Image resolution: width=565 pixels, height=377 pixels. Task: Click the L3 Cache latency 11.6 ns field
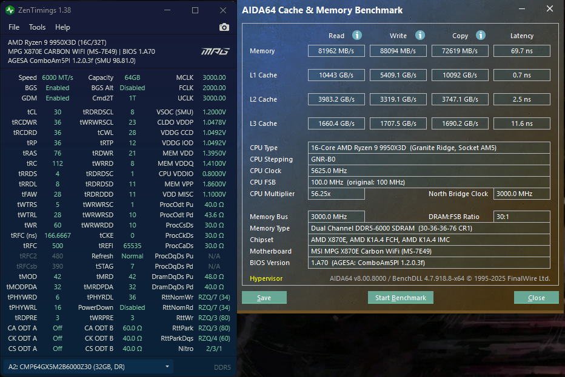[522, 123]
